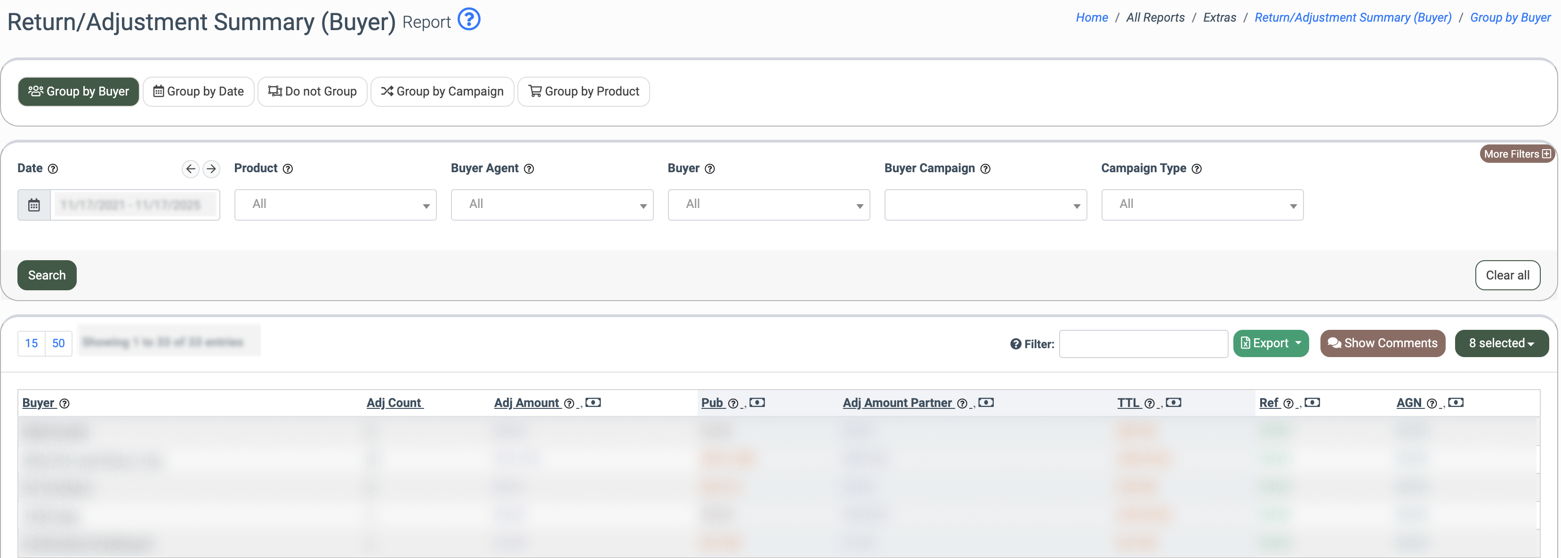The image size is (1561, 558).
Task: Click help icon beside TTL column
Action: [x=1149, y=404]
